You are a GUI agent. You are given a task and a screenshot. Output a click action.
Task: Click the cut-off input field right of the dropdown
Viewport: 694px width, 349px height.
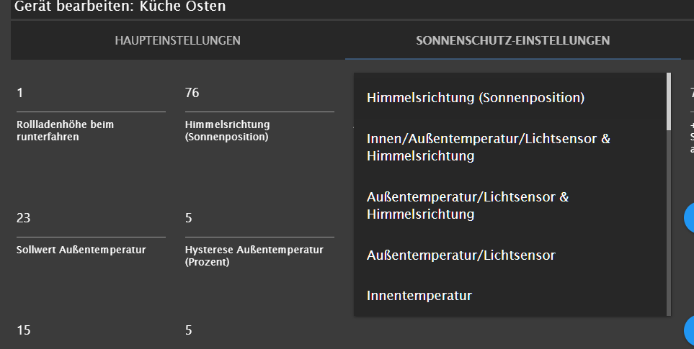pos(692,93)
